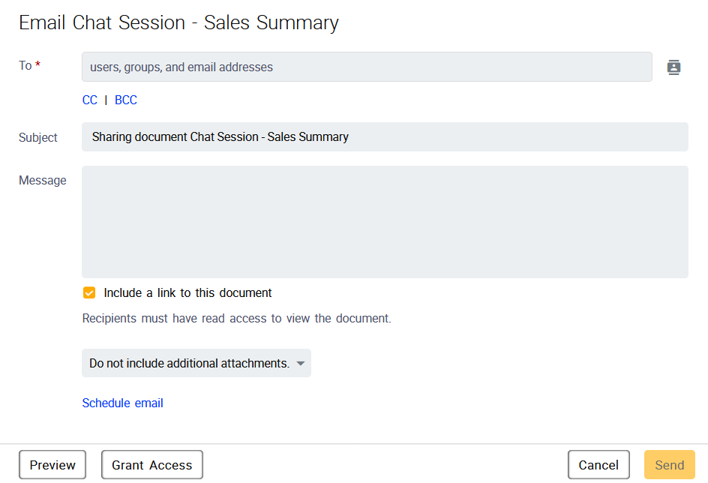Click the "Email Chat Session - Sales Summary" heading
The height and width of the screenshot is (483, 708).
pos(178,23)
